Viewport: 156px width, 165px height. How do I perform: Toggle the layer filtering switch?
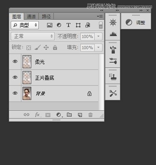101,25
